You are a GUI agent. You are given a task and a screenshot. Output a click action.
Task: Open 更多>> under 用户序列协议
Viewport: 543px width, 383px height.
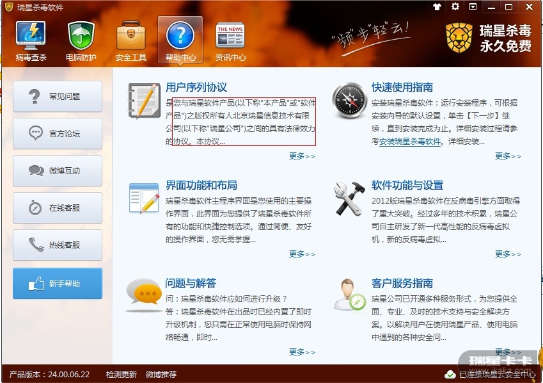302,156
